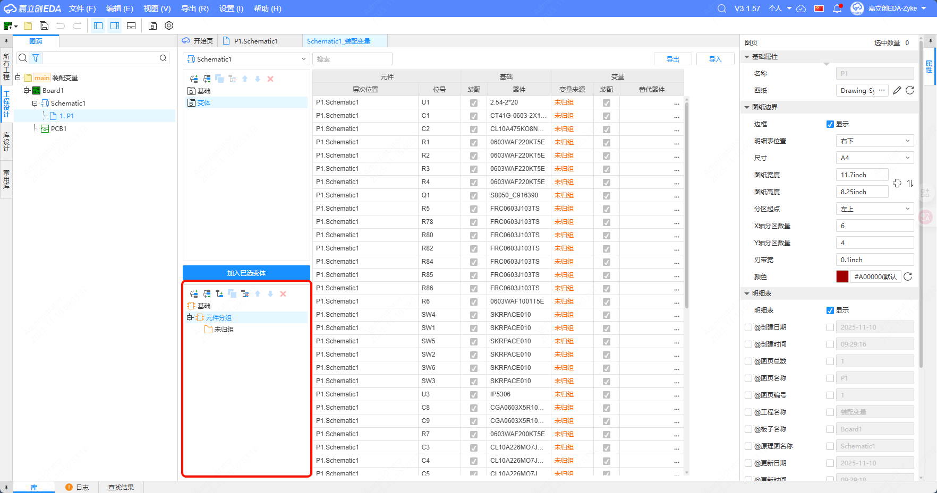Click the pencil edit icon next to Drawing-Sy
937x493 pixels.
897,90
